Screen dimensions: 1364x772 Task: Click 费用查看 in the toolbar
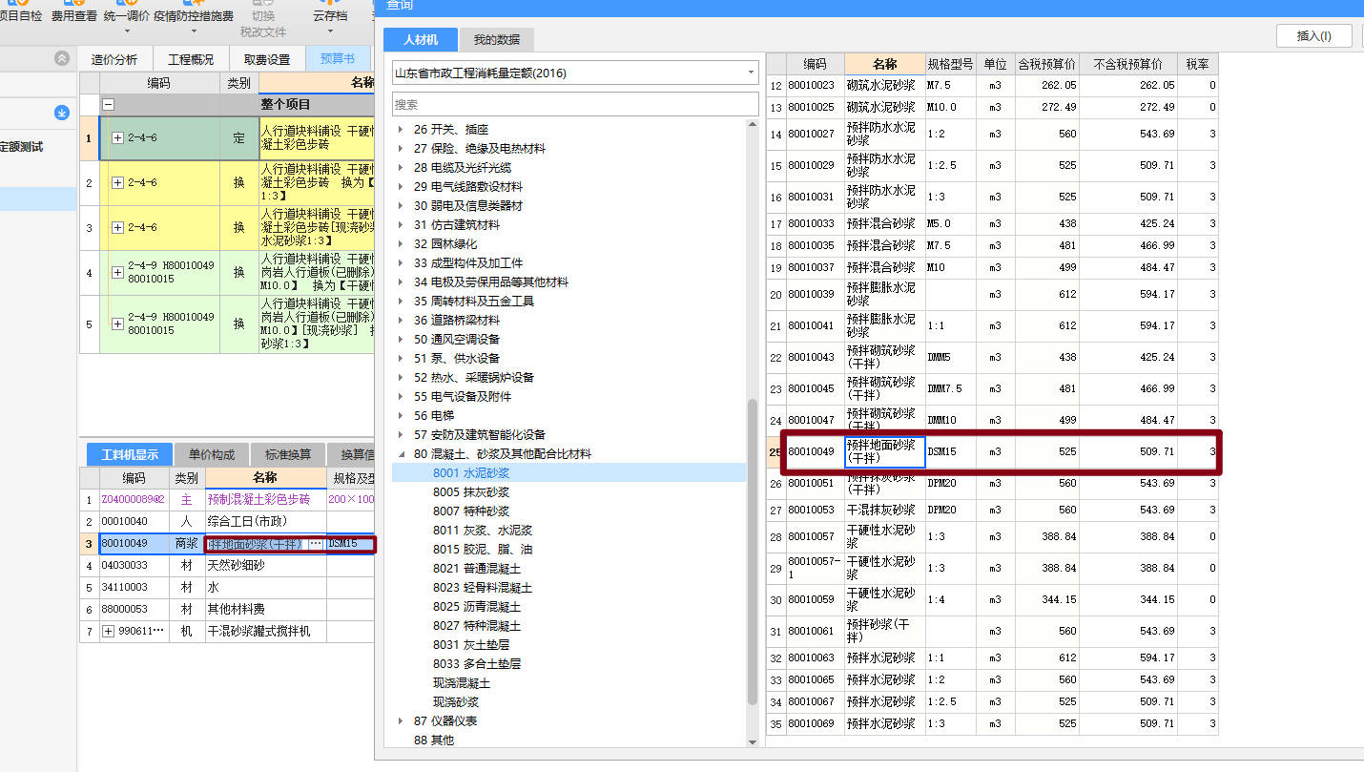74,16
